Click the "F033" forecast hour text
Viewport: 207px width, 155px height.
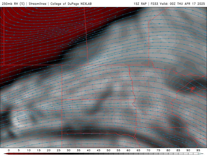click(154, 4)
